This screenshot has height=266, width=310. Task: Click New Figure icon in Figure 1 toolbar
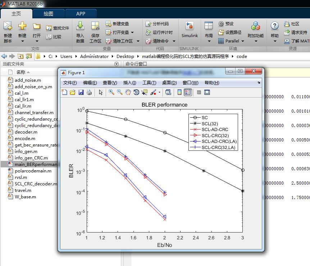[x=64, y=92]
